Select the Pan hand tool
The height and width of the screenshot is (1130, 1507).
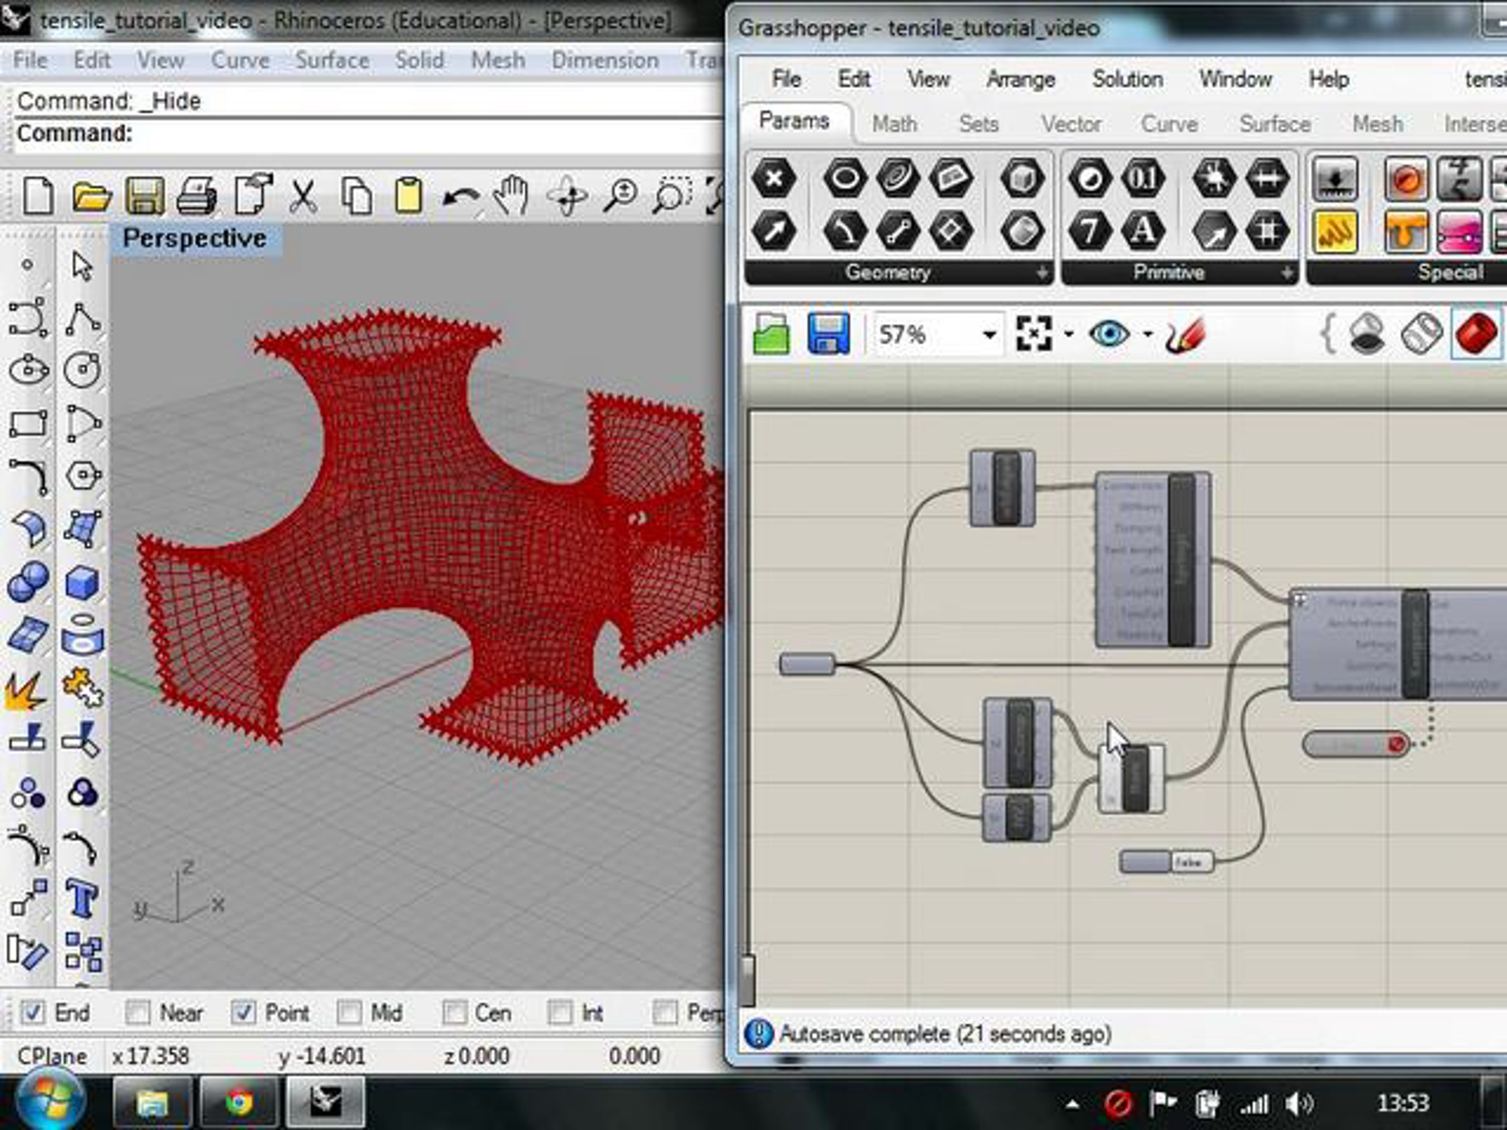click(x=511, y=196)
